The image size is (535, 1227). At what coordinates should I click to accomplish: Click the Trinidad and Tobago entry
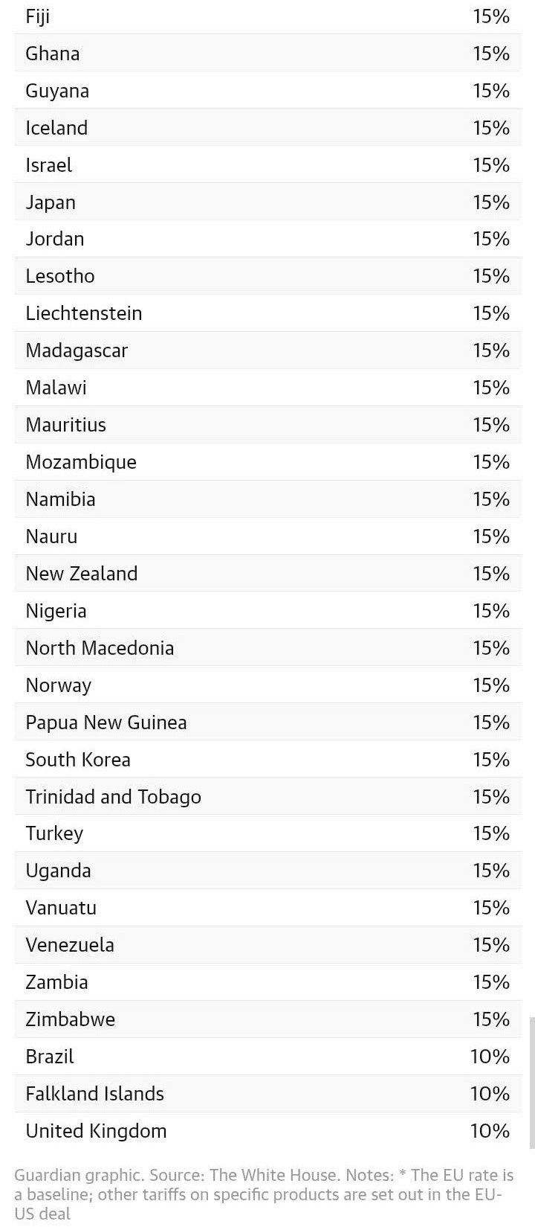[x=113, y=797]
